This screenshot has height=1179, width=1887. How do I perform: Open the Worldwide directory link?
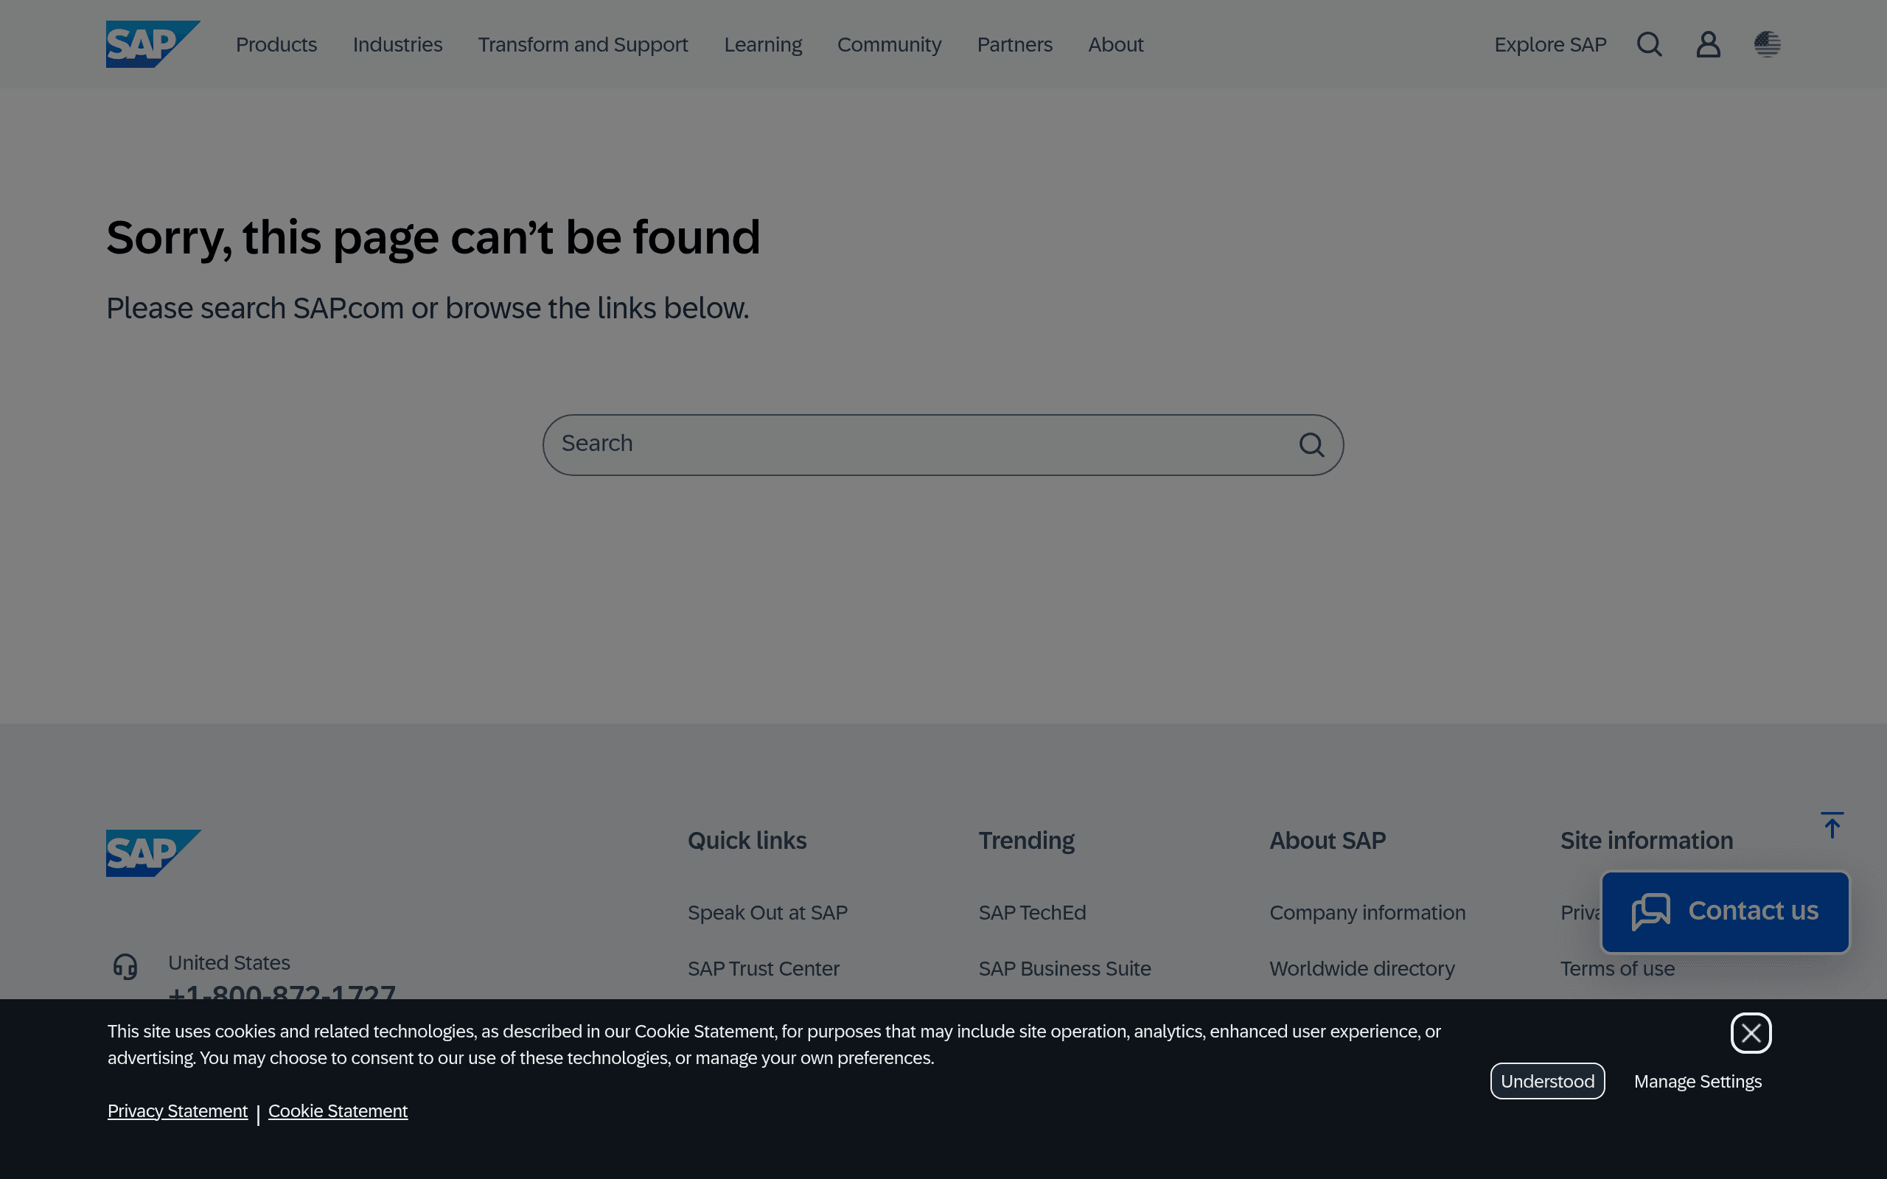click(x=1362, y=968)
